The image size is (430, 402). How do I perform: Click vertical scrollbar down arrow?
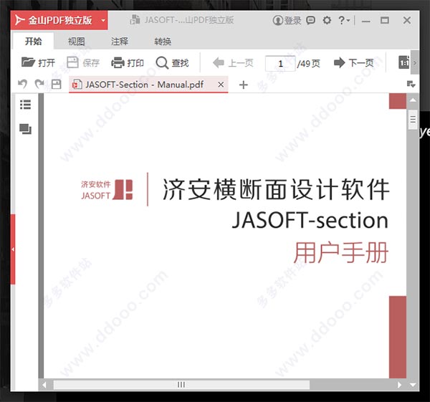[413, 385]
